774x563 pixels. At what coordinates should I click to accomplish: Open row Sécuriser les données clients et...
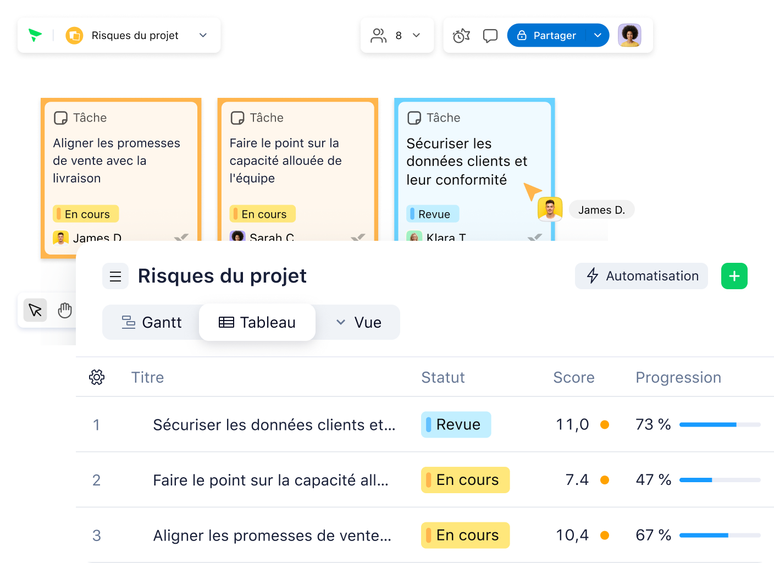(x=274, y=424)
